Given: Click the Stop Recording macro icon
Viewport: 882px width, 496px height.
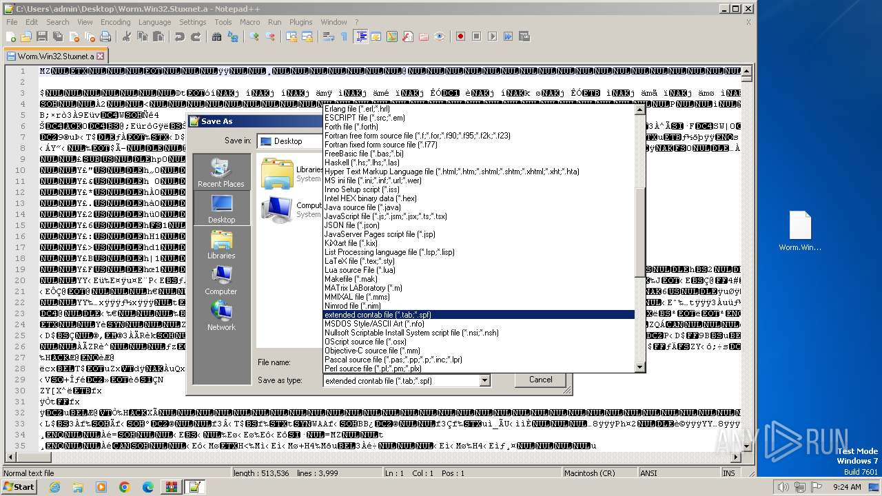Looking at the screenshot, I should pos(476,37).
